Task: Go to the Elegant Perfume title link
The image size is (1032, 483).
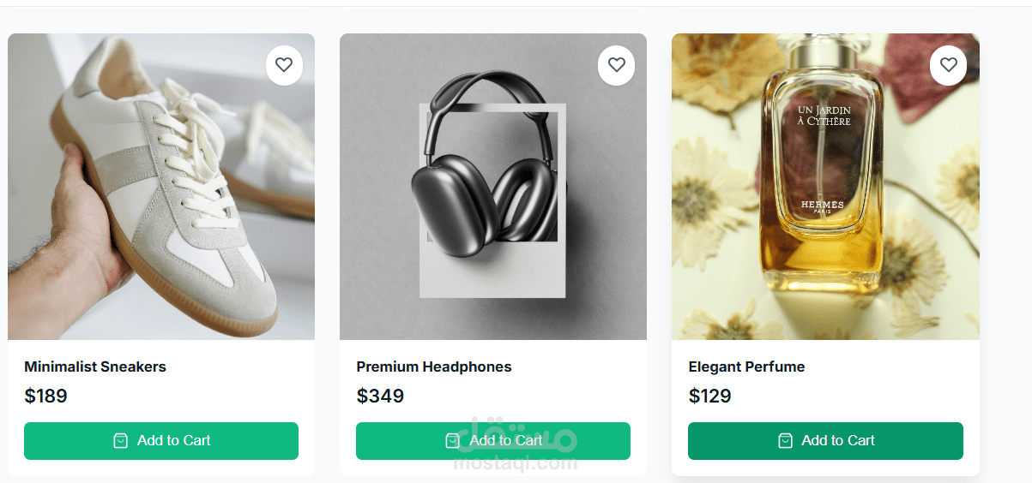Action: (x=746, y=367)
